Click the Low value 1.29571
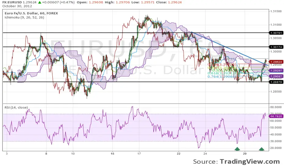Image resolution: width=284 pixels, height=168 pixels. click(148, 2)
